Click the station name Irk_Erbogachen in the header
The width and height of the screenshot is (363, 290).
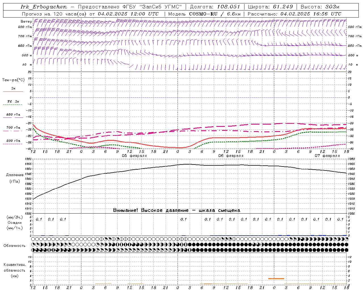coord(44,7)
